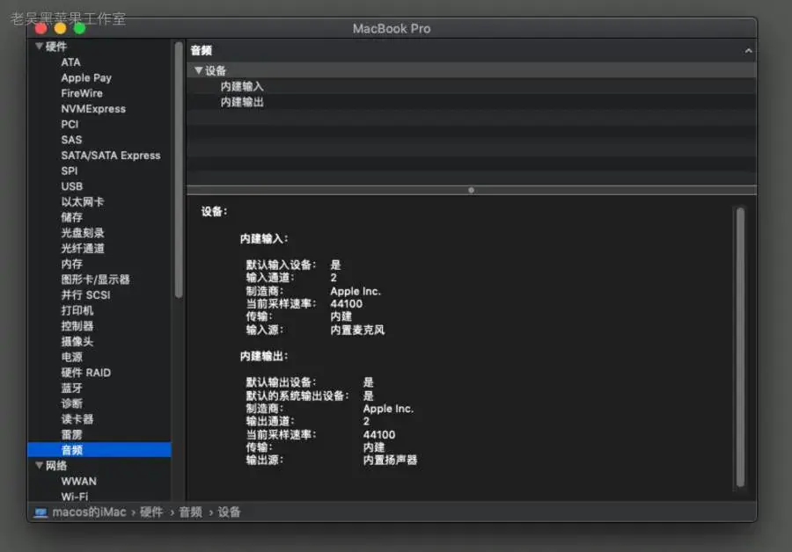This screenshot has height=552, width=792.
Task: Click the sidebar scrollbar thumb
Action: click(x=179, y=170)
